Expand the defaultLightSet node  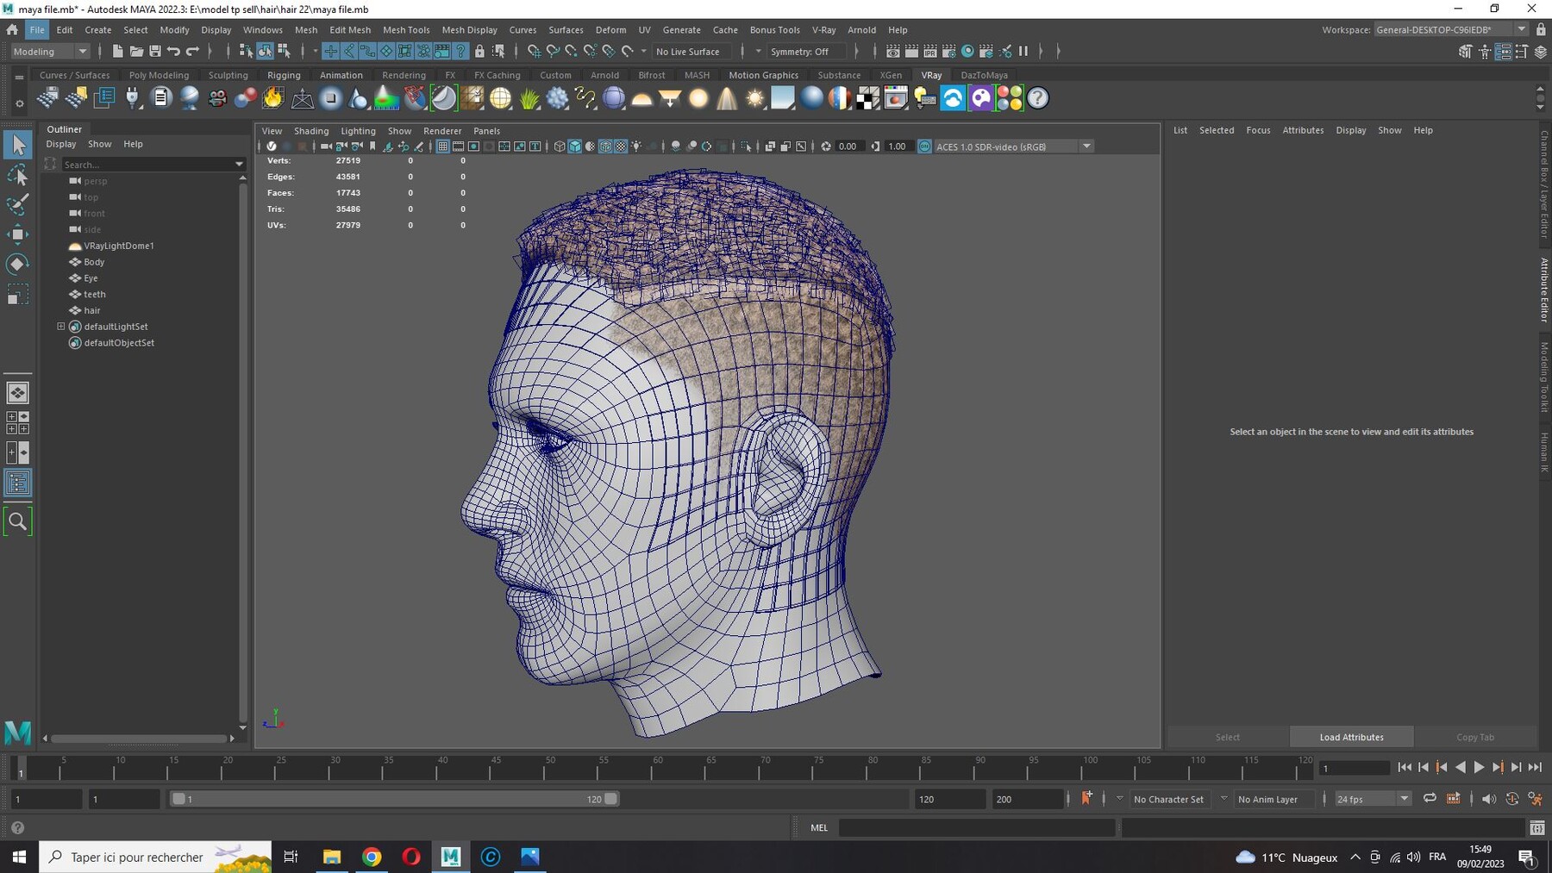point(61,327)
